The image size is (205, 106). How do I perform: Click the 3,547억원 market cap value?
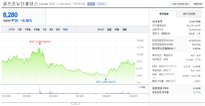tap(195, 22)
